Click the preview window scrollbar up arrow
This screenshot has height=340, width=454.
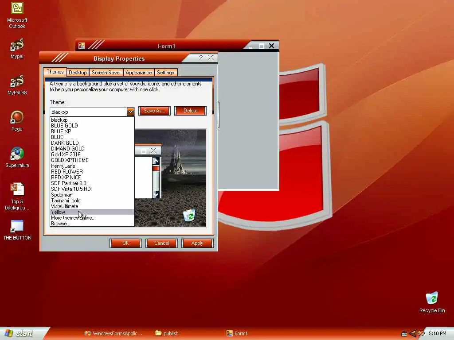click(156, 161)
